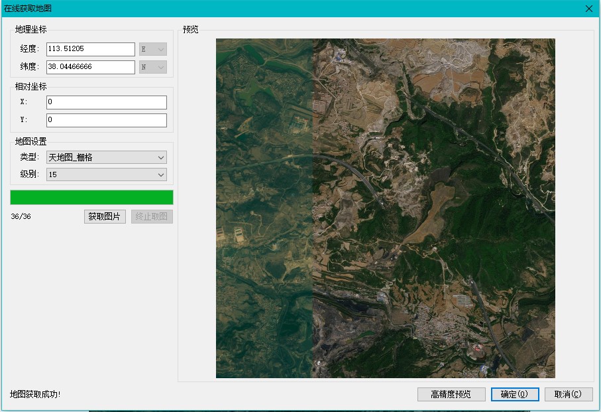Focus the relative Y coordinate field

click(106, 120)
